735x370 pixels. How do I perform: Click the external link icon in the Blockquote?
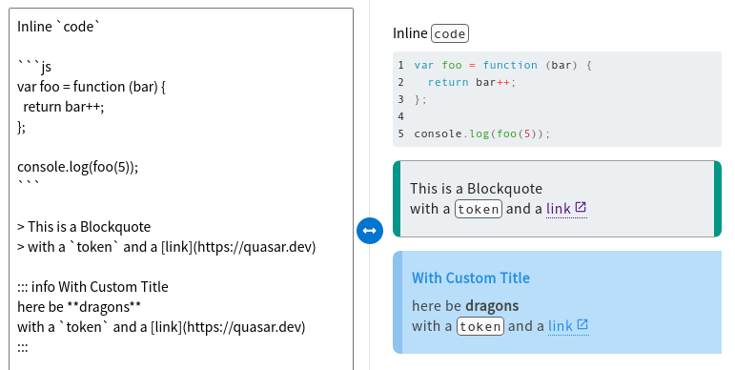point(581,207)
